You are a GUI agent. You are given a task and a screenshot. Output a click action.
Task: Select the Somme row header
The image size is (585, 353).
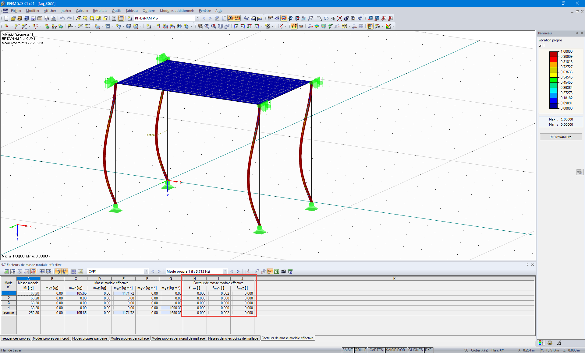(x=9, y=313)
